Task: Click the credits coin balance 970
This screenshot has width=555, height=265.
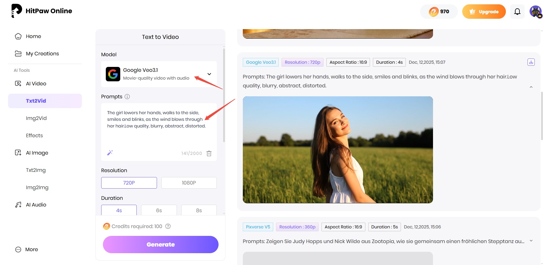Action: click(x=439, y=12)
